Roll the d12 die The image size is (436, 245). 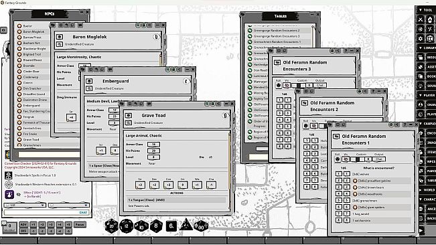[126, 226]
